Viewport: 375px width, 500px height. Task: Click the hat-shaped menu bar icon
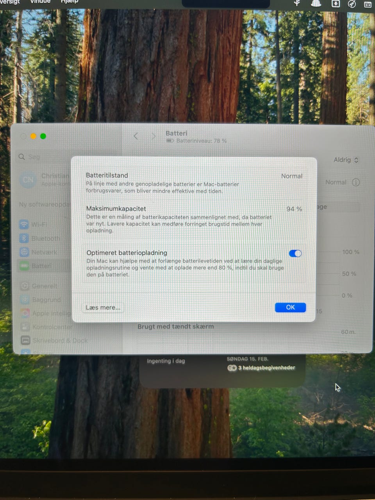tap(316, 4)
